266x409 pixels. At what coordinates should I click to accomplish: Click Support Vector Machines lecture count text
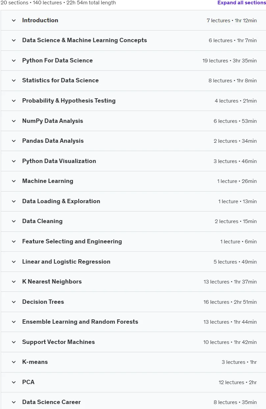216,342
